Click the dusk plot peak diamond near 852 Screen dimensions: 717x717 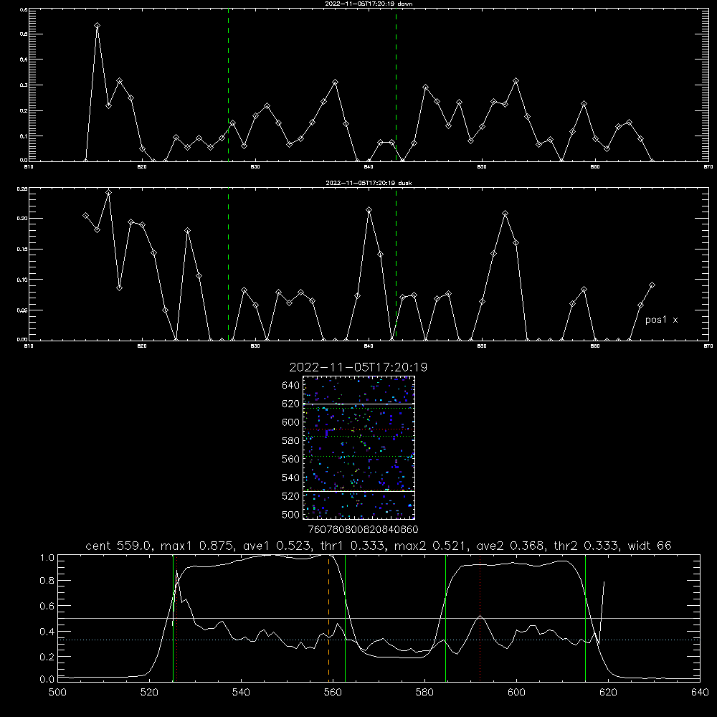(x=505, y=214)
